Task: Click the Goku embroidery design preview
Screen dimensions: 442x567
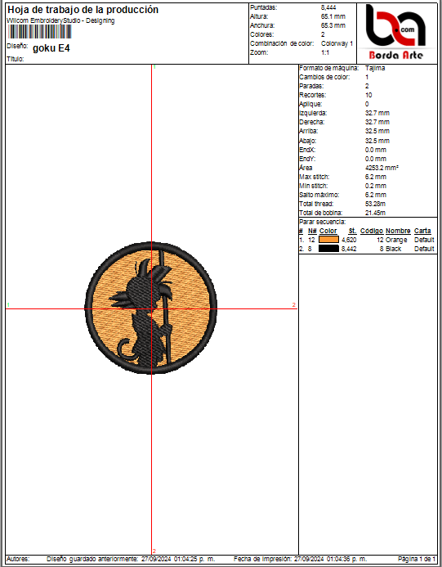Action: coord(151,308)
